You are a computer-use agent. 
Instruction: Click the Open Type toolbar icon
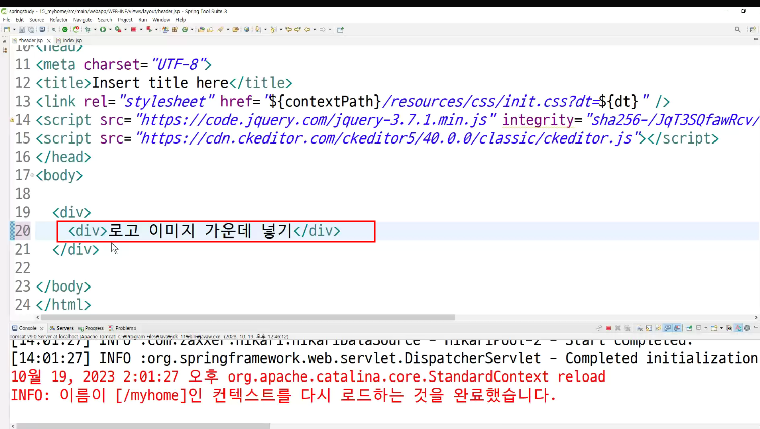click(x=201, y=30)
